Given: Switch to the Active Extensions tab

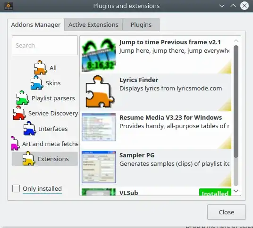Looking at the screenshot, I should [93, 25].
